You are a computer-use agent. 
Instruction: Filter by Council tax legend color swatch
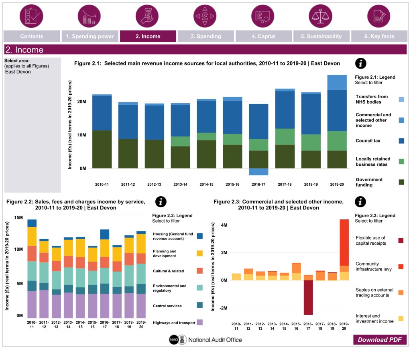coord(401,141)
